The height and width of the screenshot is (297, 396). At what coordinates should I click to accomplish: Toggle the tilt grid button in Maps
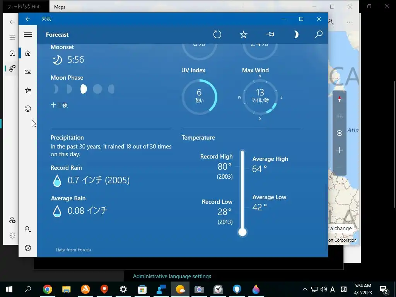(340, 116)
